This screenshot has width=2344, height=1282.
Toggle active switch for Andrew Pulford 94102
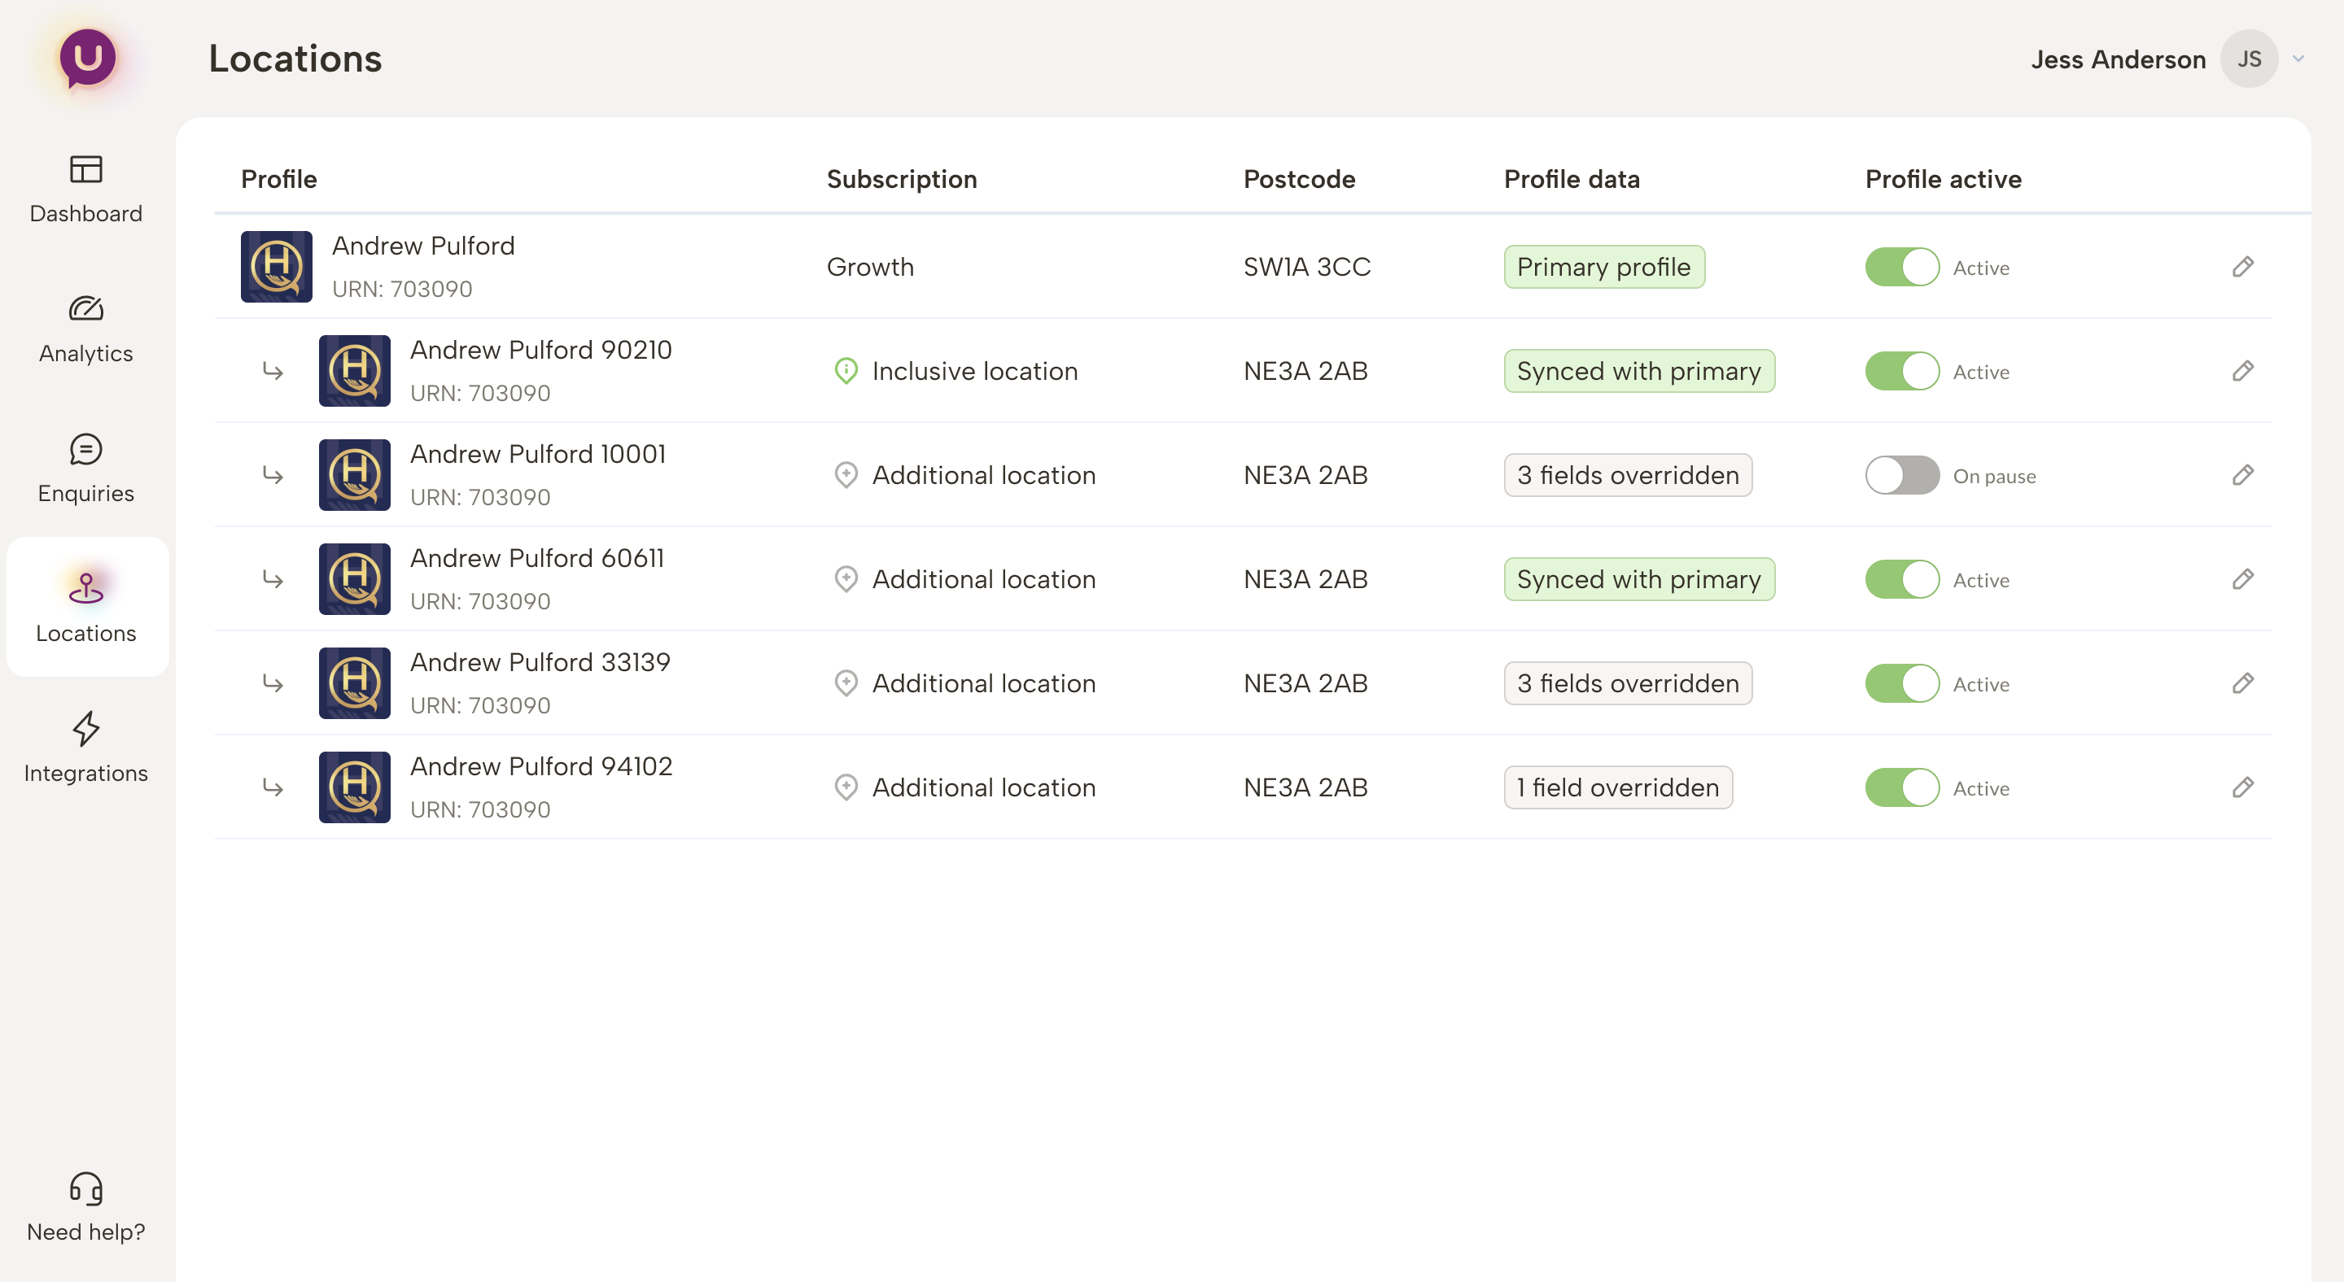pyautogui.click(x=1902, y=787)
